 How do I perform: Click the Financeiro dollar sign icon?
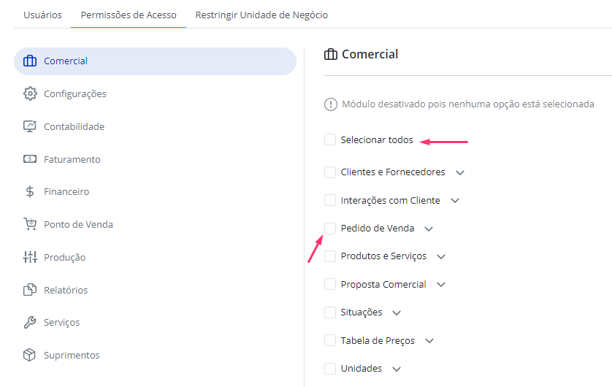point(30,191)
